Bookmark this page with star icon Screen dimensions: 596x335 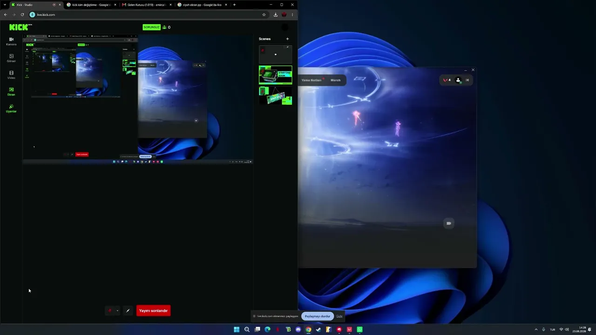pyautogui.click(x=264, y=15)
